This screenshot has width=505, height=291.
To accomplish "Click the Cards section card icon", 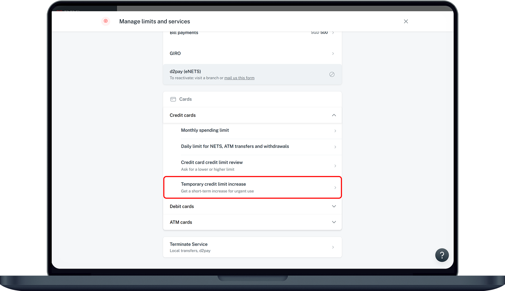I will point(173,99).
